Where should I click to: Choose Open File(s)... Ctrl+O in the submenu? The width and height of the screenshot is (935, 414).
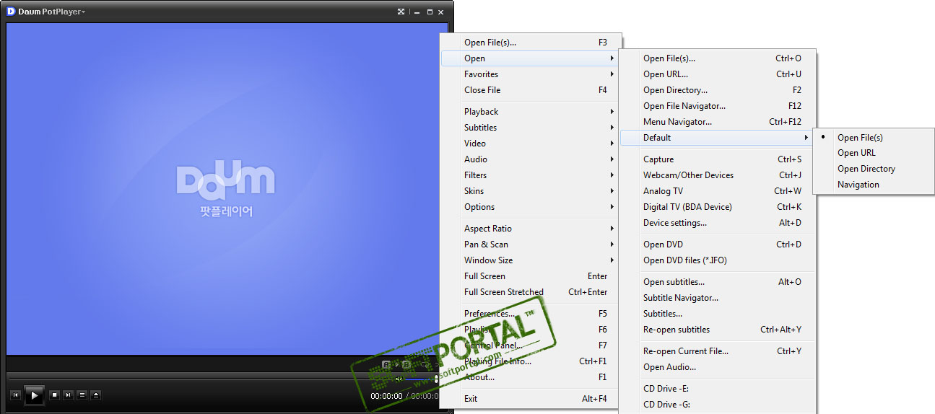717,58
